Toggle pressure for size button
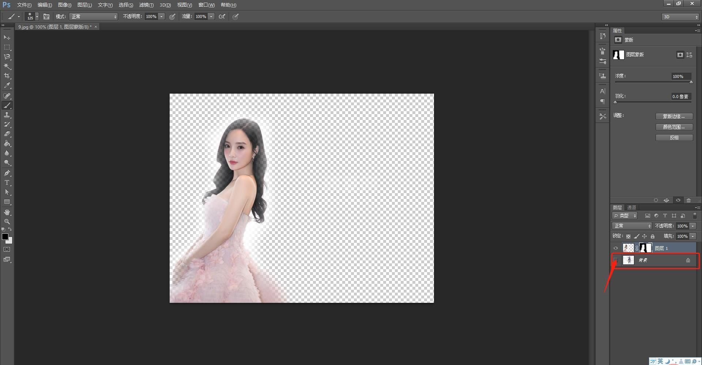Screen dimensions: 702x365 (235, 16)
